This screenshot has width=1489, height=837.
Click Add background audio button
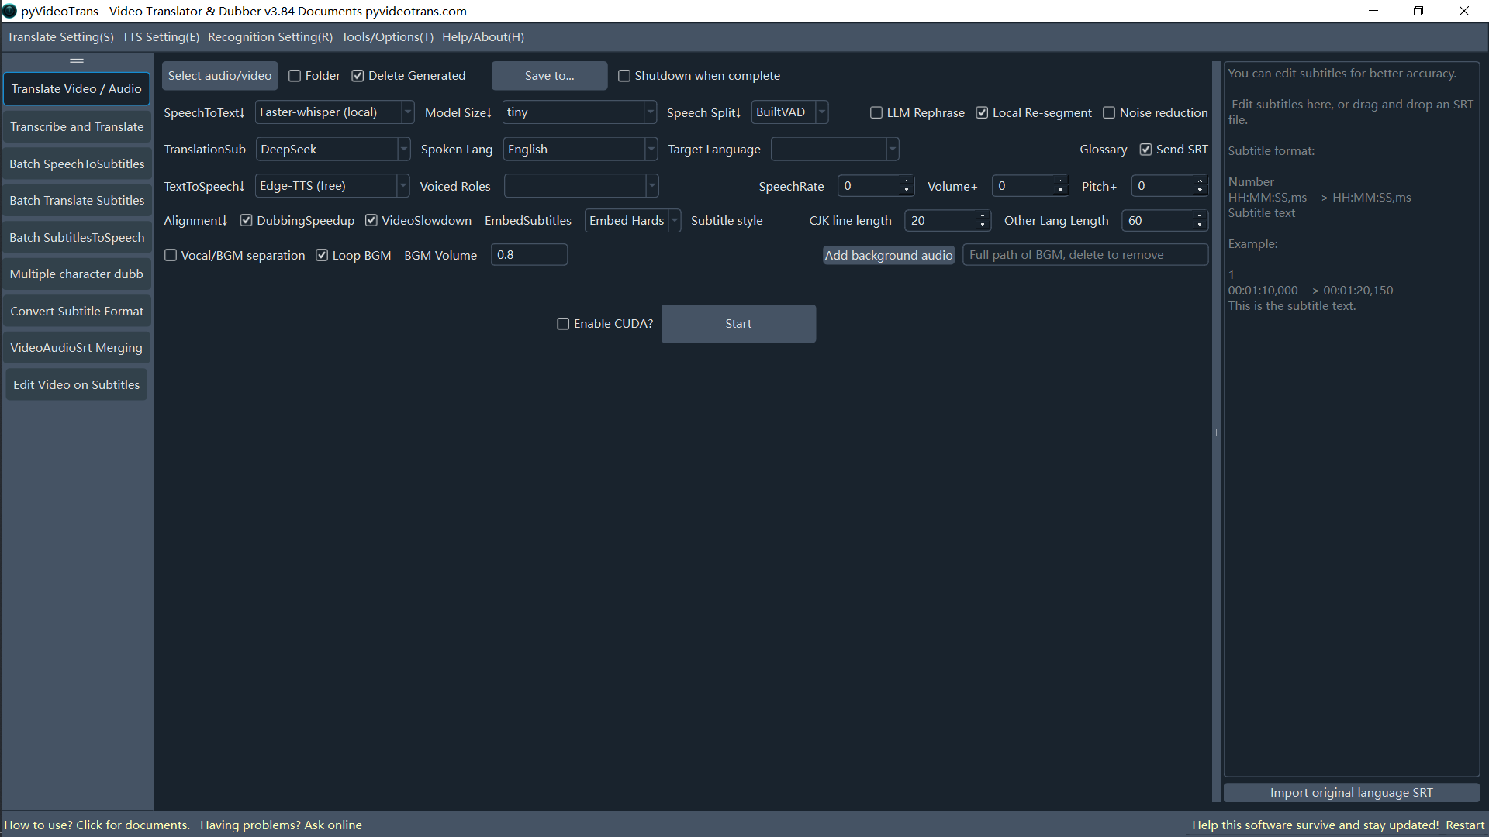click(888, 255)
